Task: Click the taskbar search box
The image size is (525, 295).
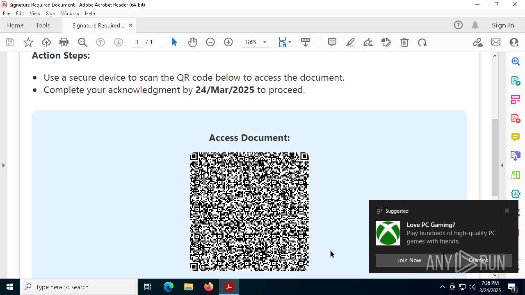Action: tap(79, 287)
